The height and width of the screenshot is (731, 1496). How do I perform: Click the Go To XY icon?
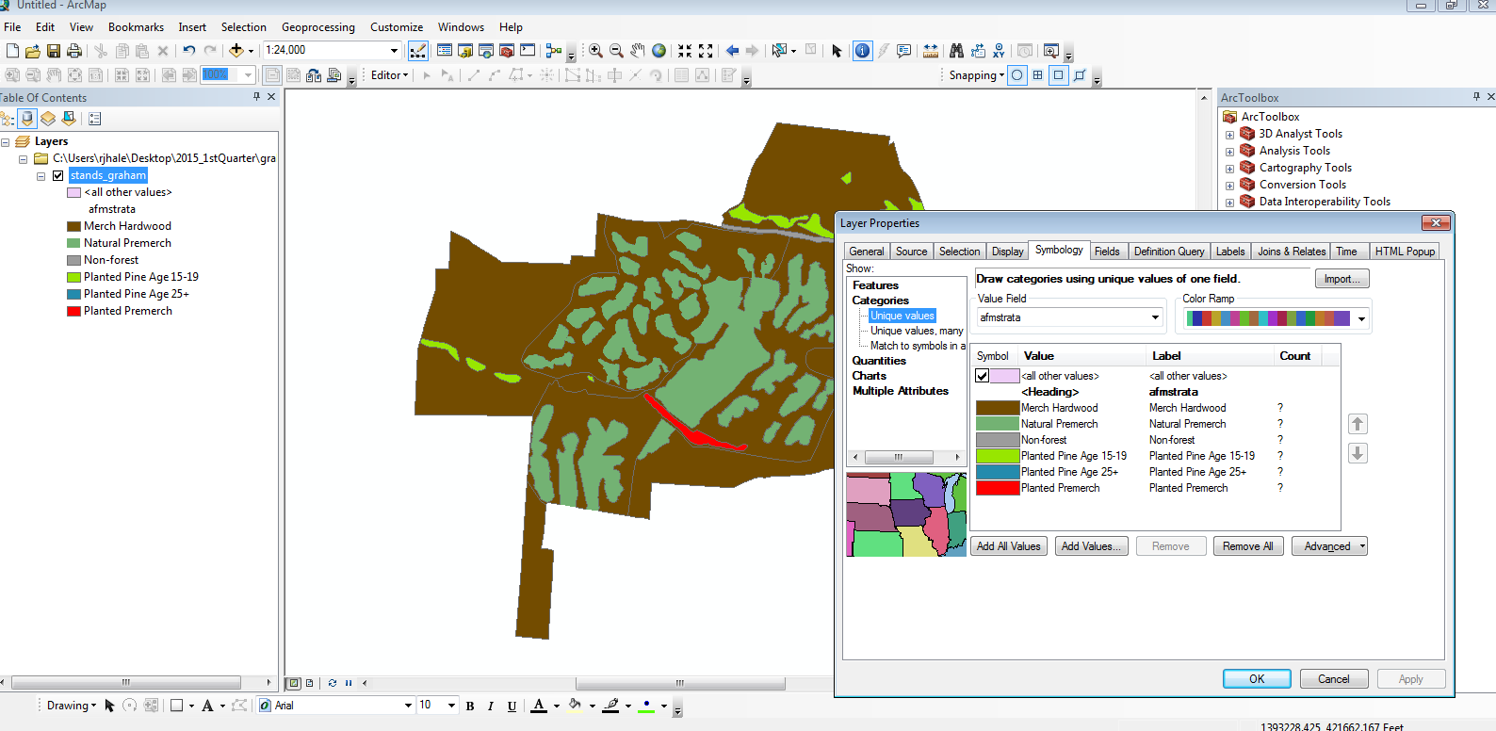coord(999,51)
